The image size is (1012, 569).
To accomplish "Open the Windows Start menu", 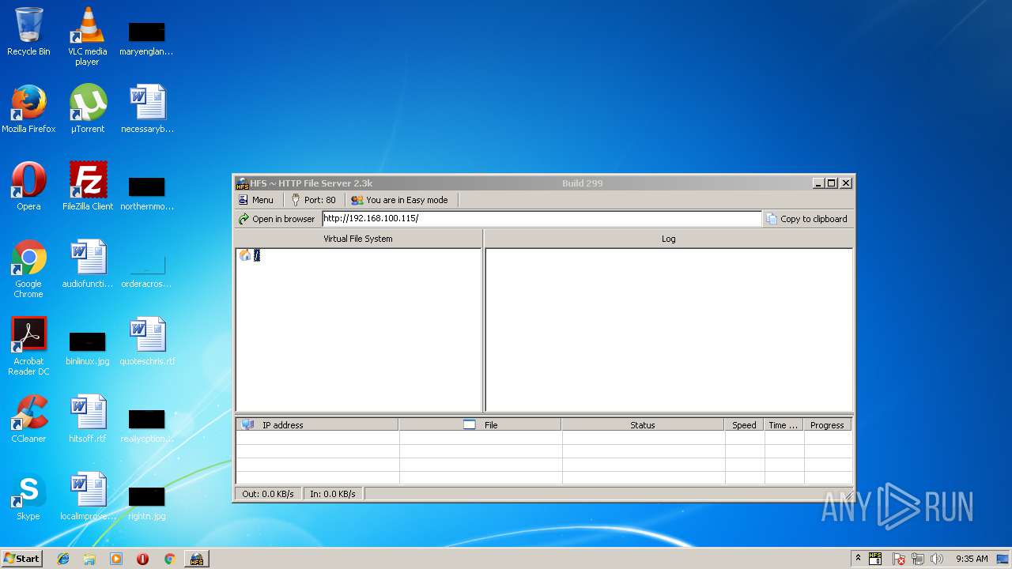I will pyautogui.click(x=22, y=559).
